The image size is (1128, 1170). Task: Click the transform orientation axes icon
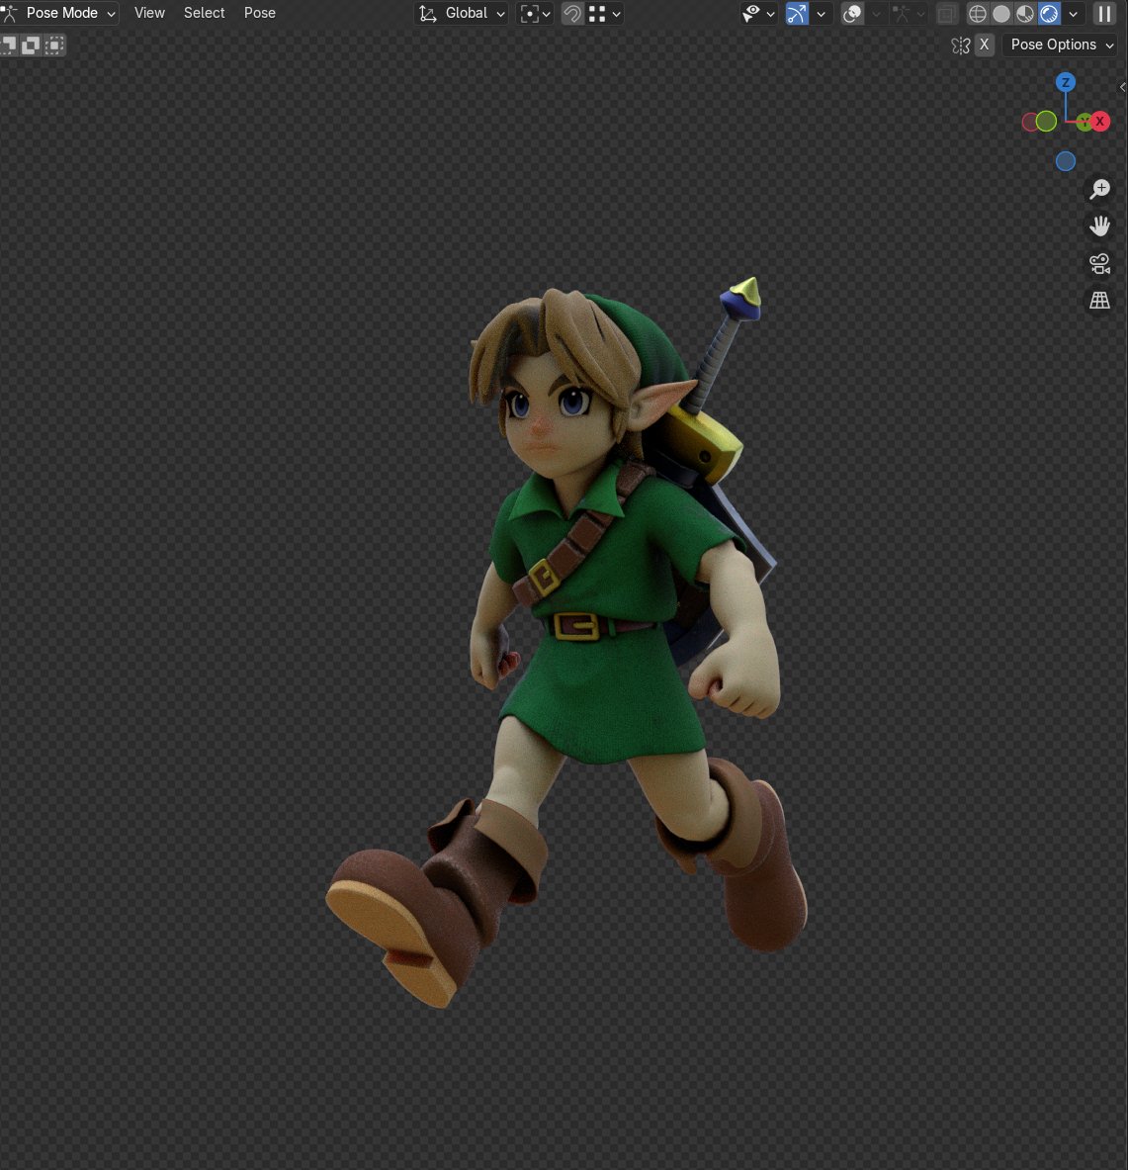[427, 14]
